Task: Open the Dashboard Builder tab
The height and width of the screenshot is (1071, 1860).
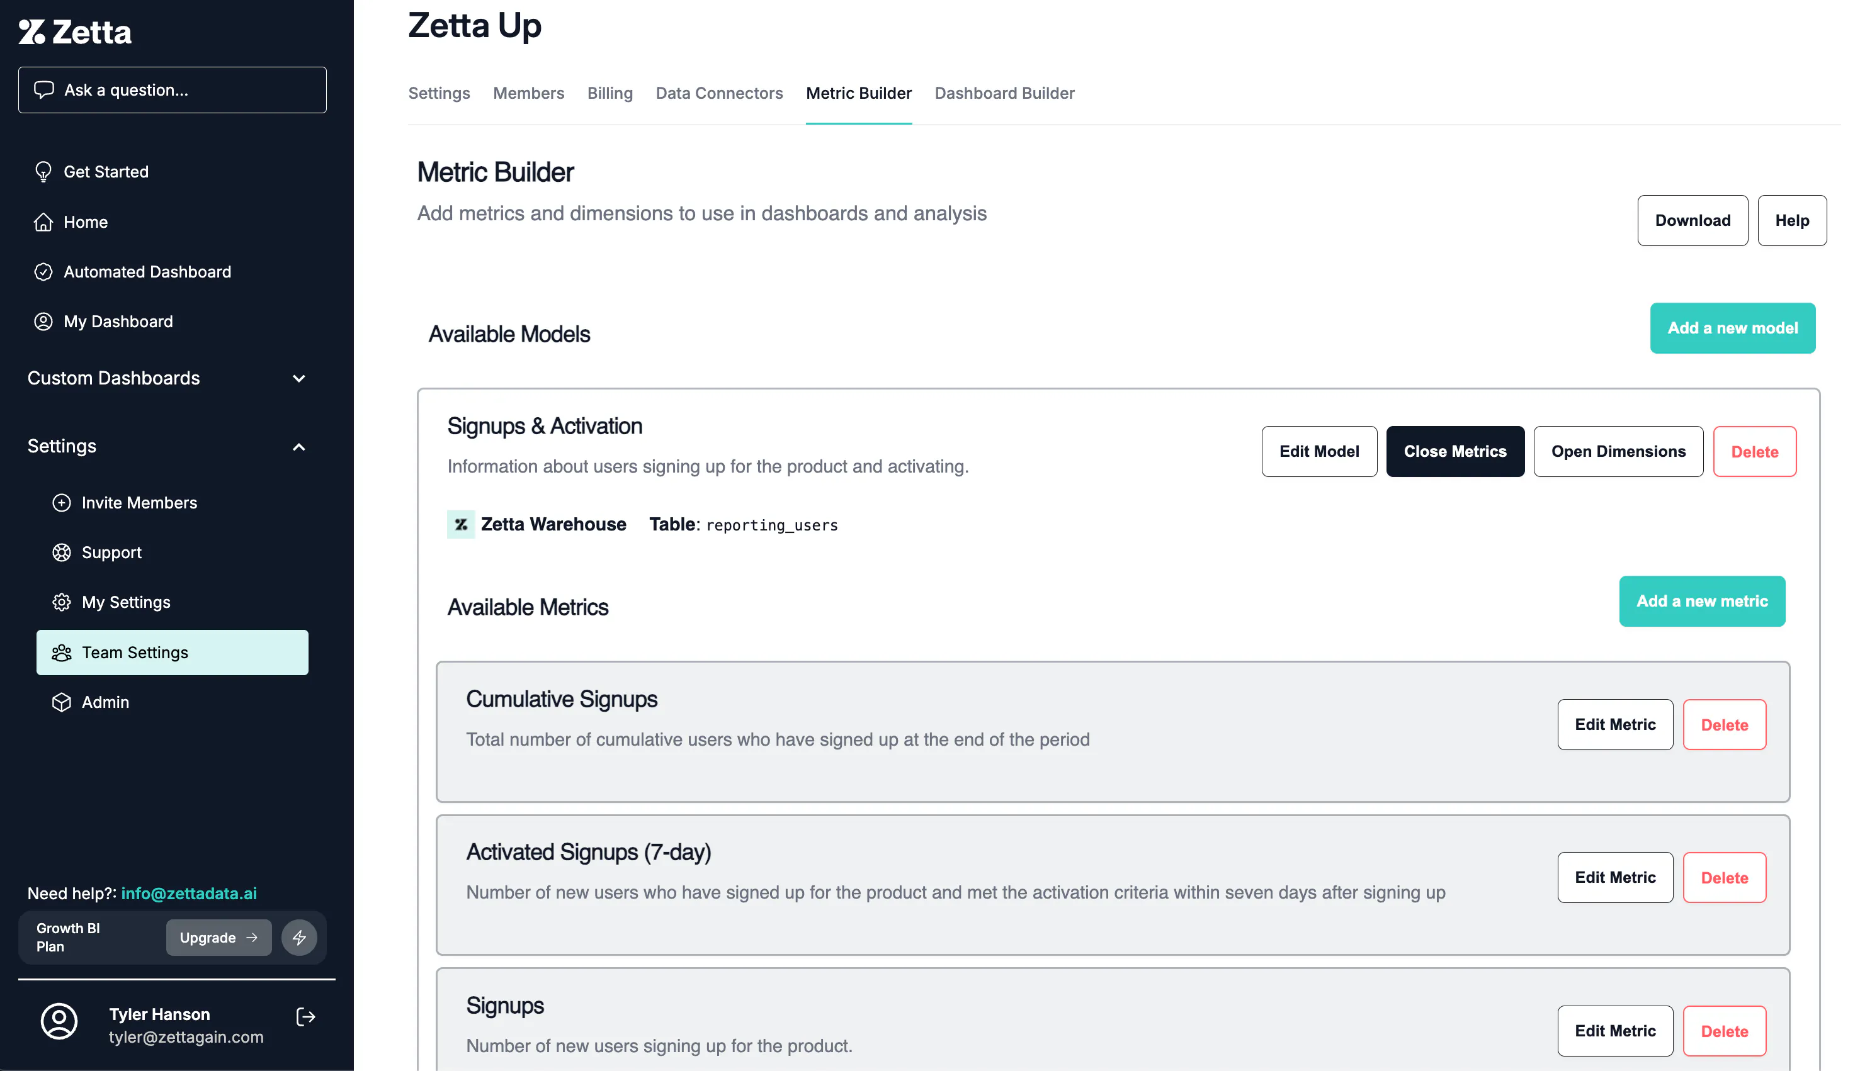Action: (1005, 93)
